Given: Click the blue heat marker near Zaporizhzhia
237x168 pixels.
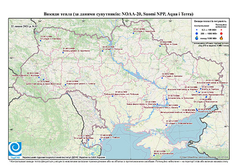Looking at the screenshot, I should point(167,99).
